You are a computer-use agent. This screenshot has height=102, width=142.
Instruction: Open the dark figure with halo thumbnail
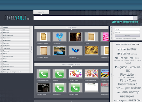pyautogui.click(x=75, y=37)
